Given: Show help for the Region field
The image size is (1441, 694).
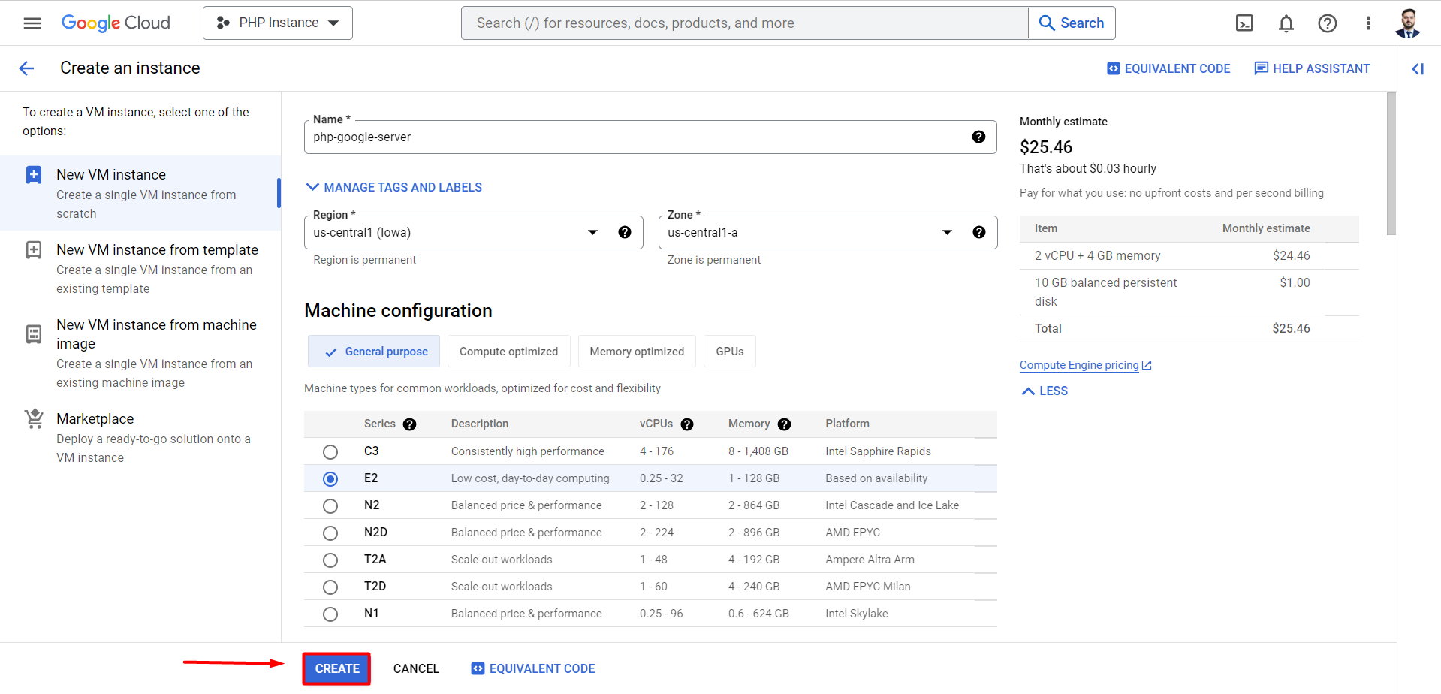Looking at the screenshot, I should pos(624,232).
